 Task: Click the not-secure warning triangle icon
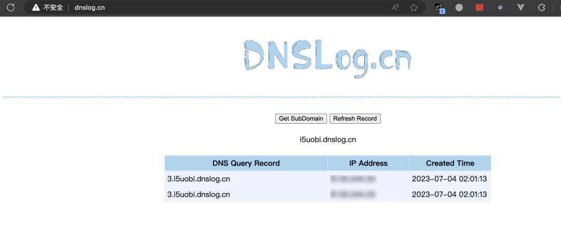point(36,7)
